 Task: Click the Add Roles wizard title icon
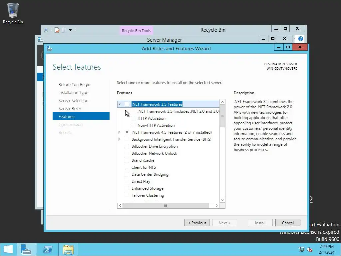point(49,48)
